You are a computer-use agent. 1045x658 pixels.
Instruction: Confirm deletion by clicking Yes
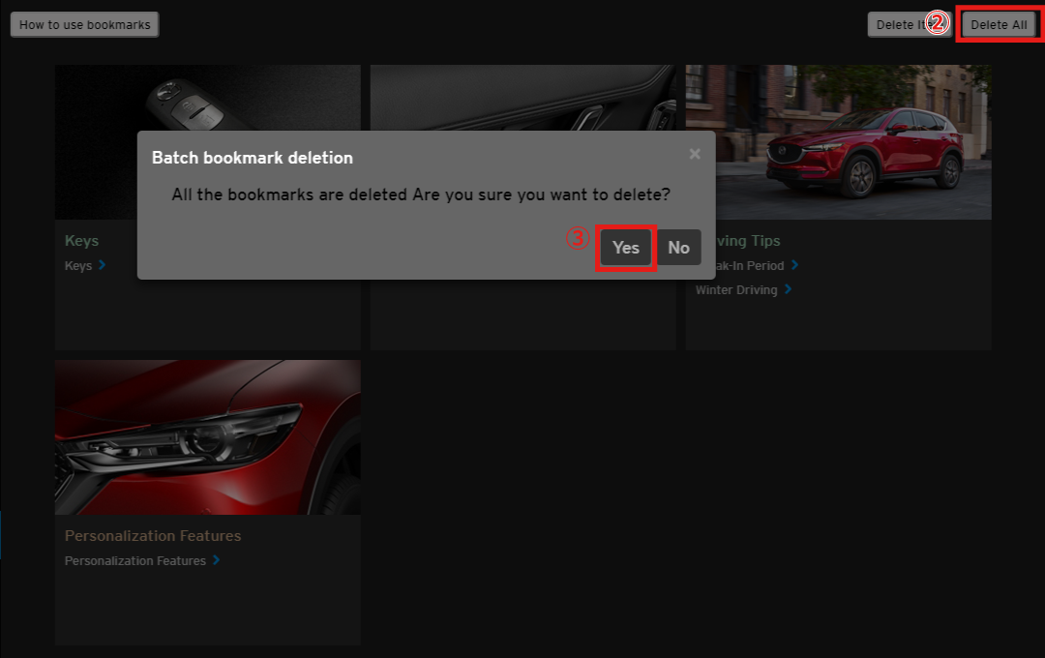point(626,248)
